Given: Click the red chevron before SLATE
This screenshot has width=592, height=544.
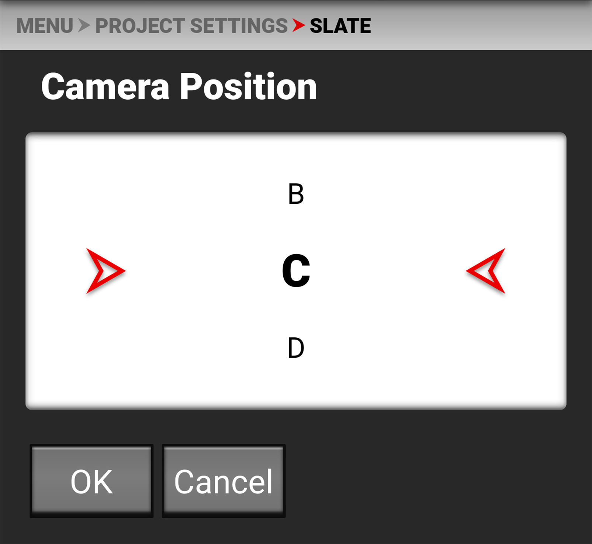Looking at the screenshot, I should [x=299, y=25].
